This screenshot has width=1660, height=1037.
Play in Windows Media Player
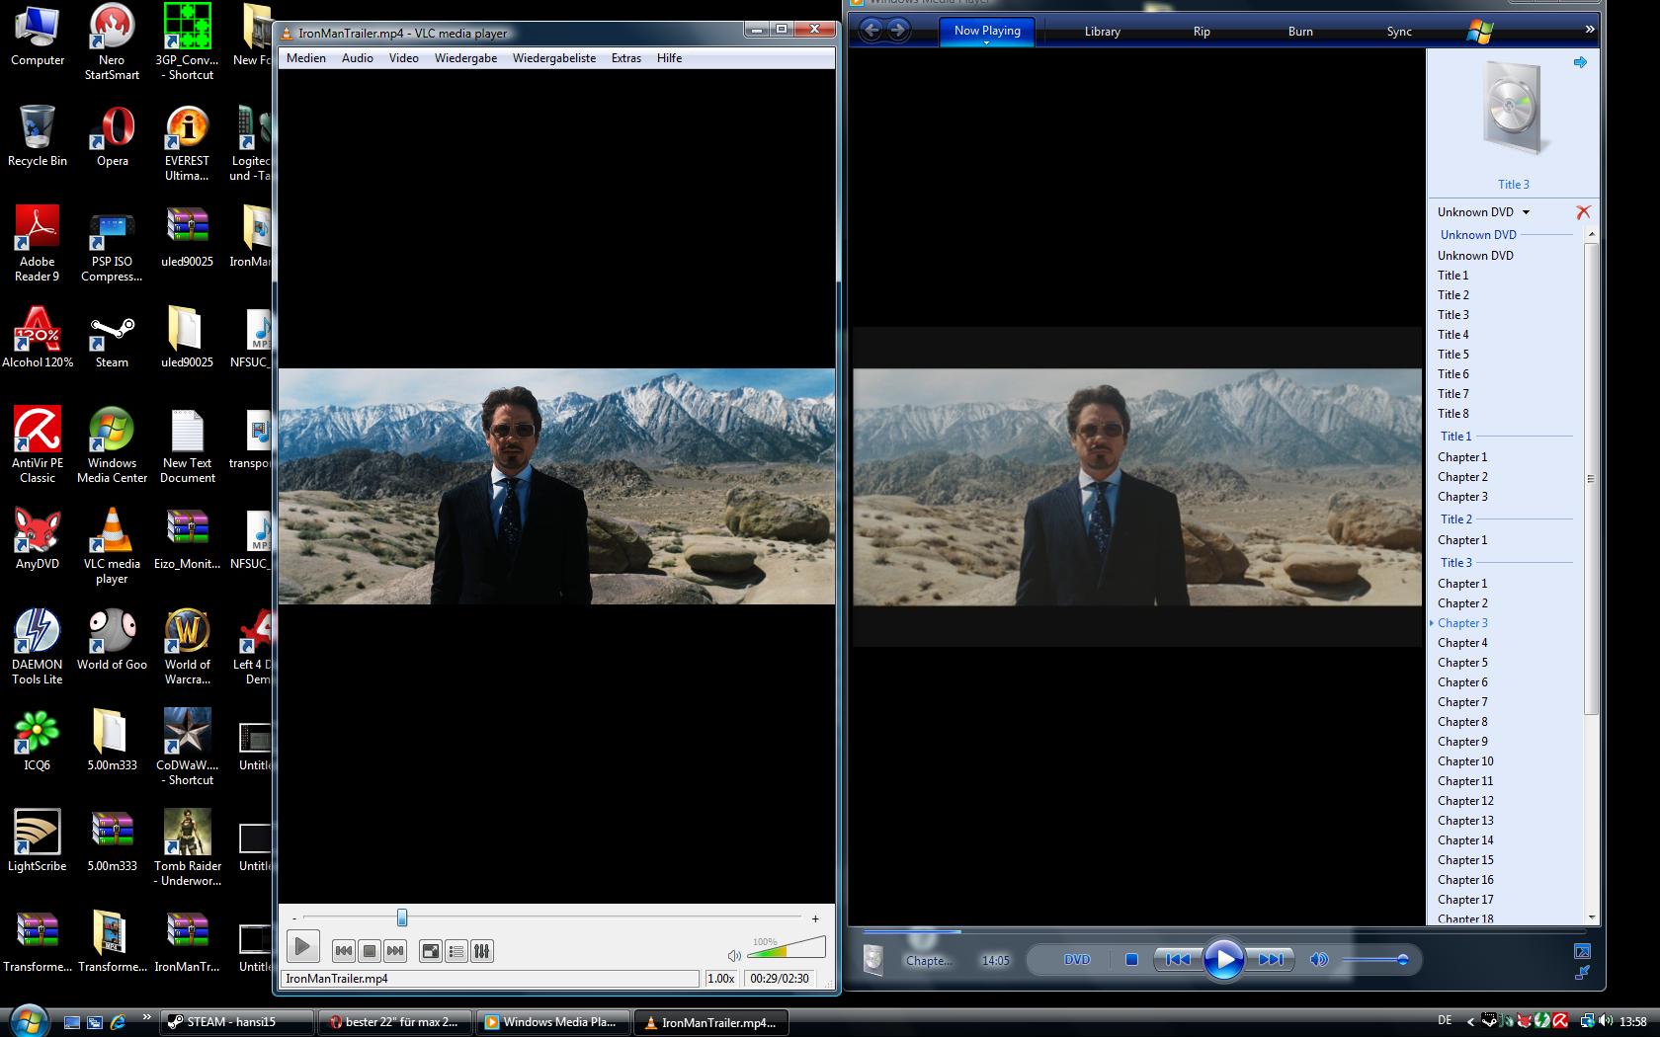pyautogui.click(x=1223, y=959)
